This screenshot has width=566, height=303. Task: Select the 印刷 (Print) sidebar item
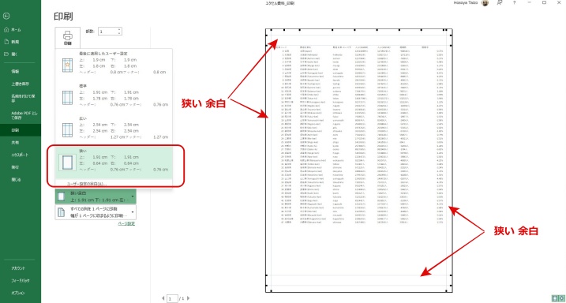coord(21,130)
